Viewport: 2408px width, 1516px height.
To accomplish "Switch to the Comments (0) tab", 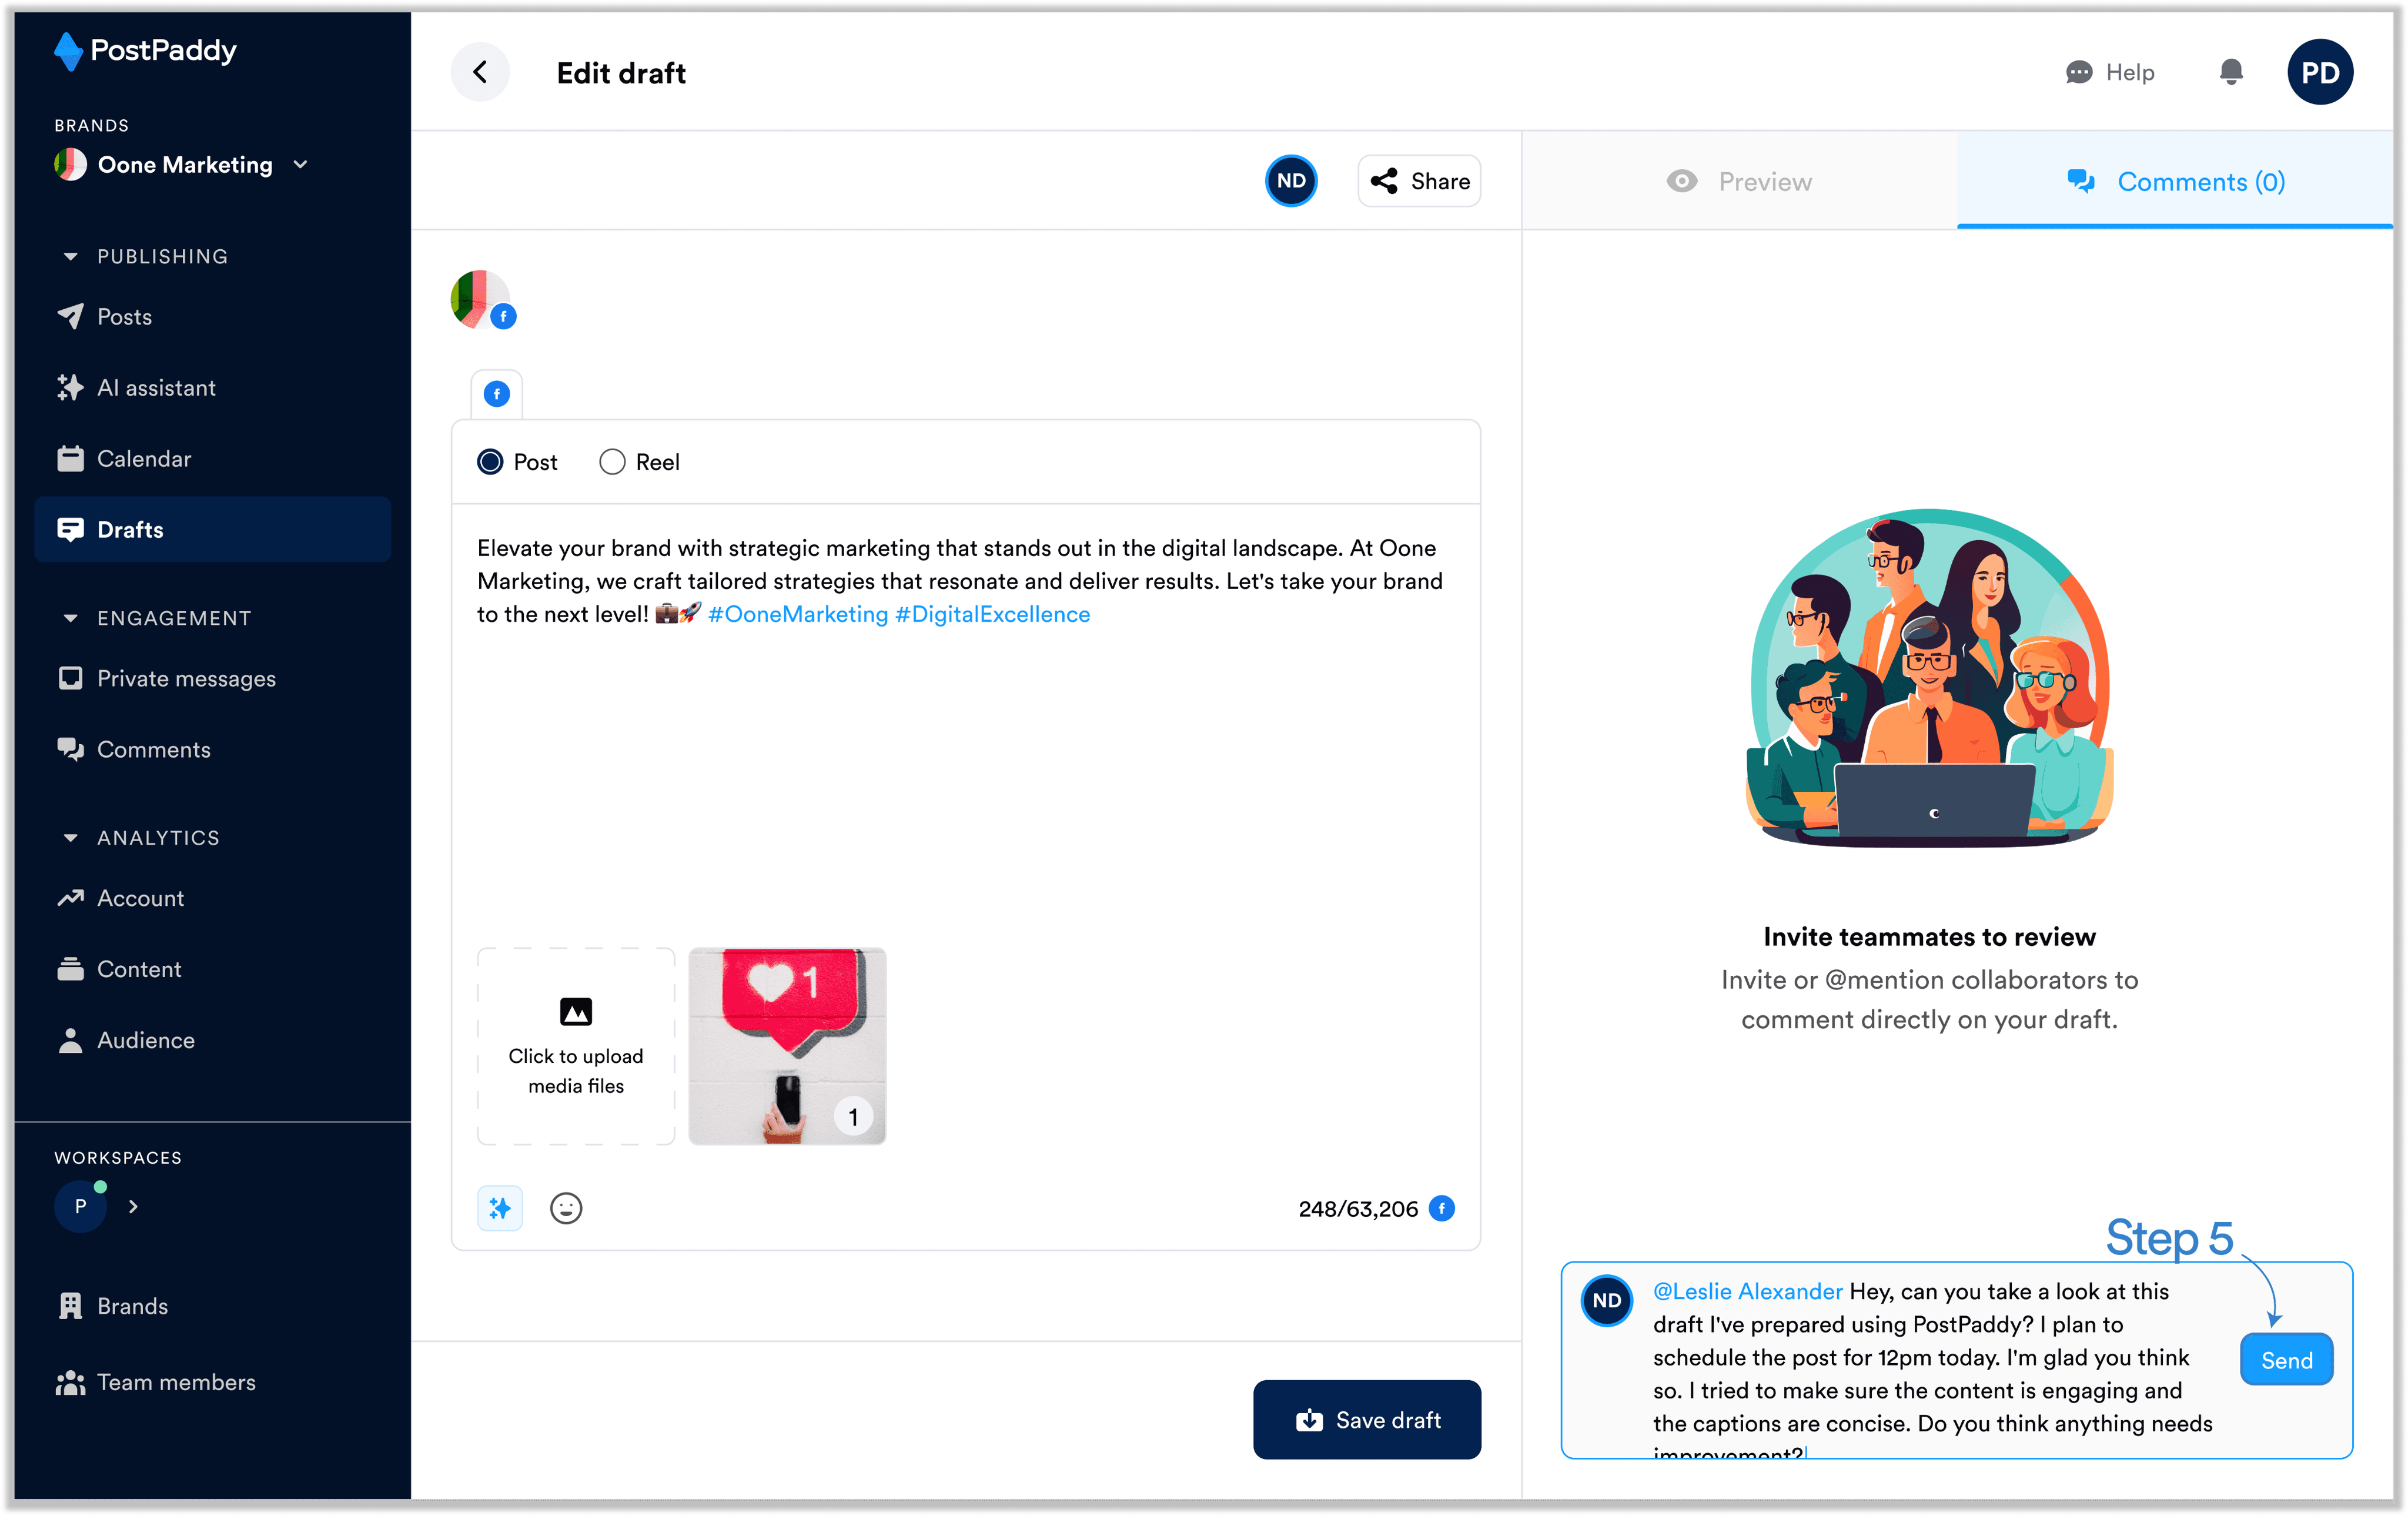I will [2176, 182].
